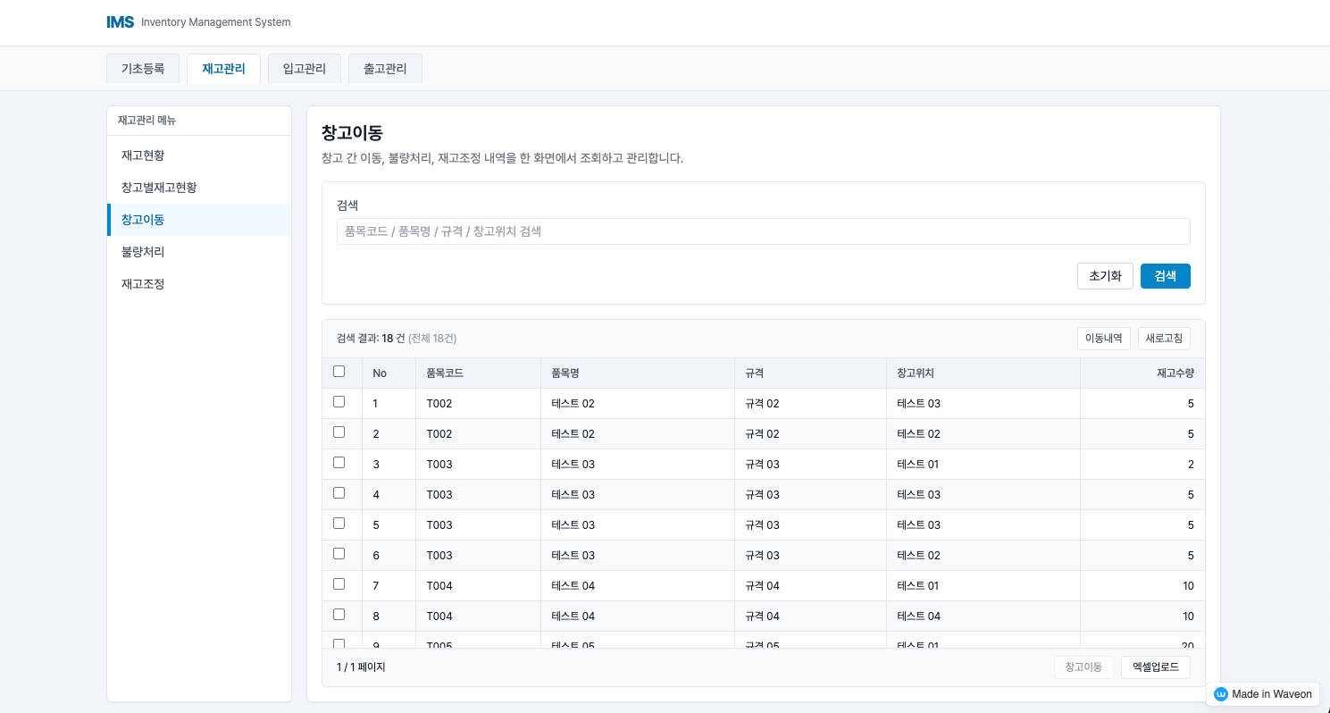Screen dimensions: 1330x713
Task: Toggle the select-all checkbox in table header
Action: point(339,372)
